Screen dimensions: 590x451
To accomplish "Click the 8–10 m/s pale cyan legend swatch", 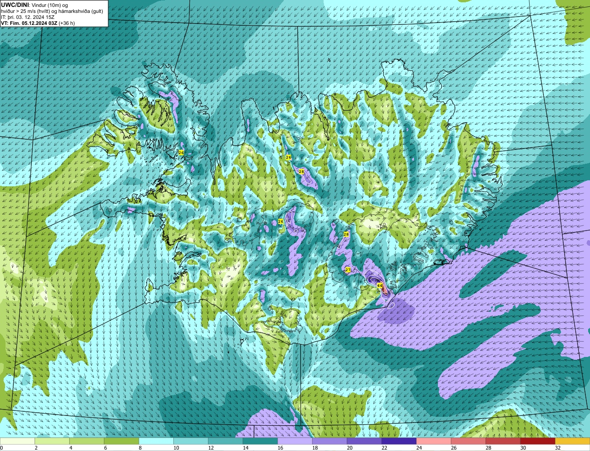I will pos(156,441).
